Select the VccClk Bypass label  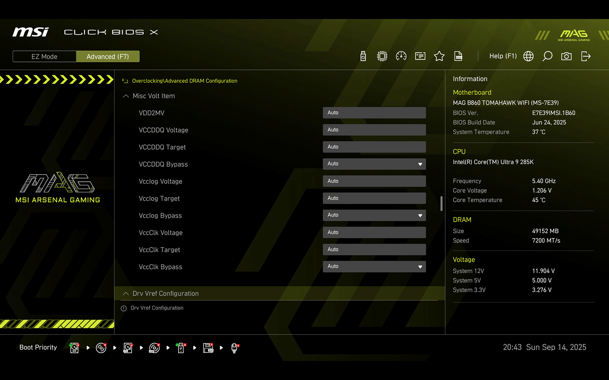[160, 267]
